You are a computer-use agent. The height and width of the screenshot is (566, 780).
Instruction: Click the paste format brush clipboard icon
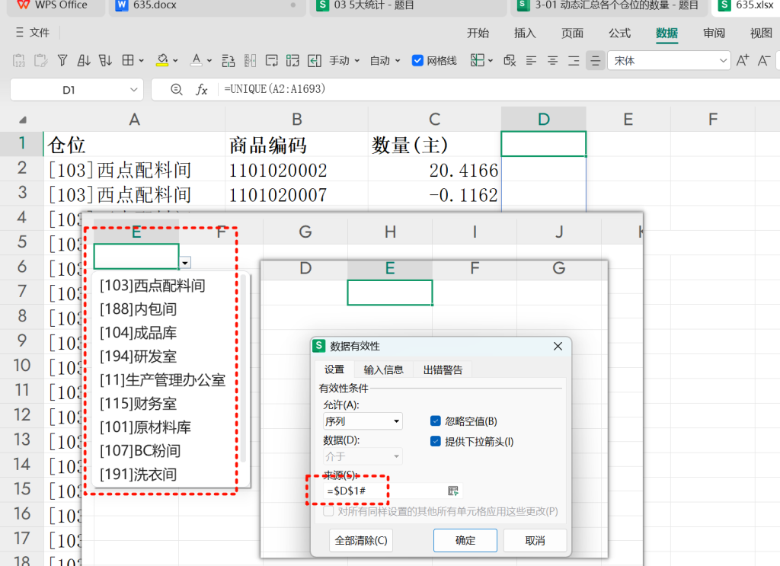(41, 61)
